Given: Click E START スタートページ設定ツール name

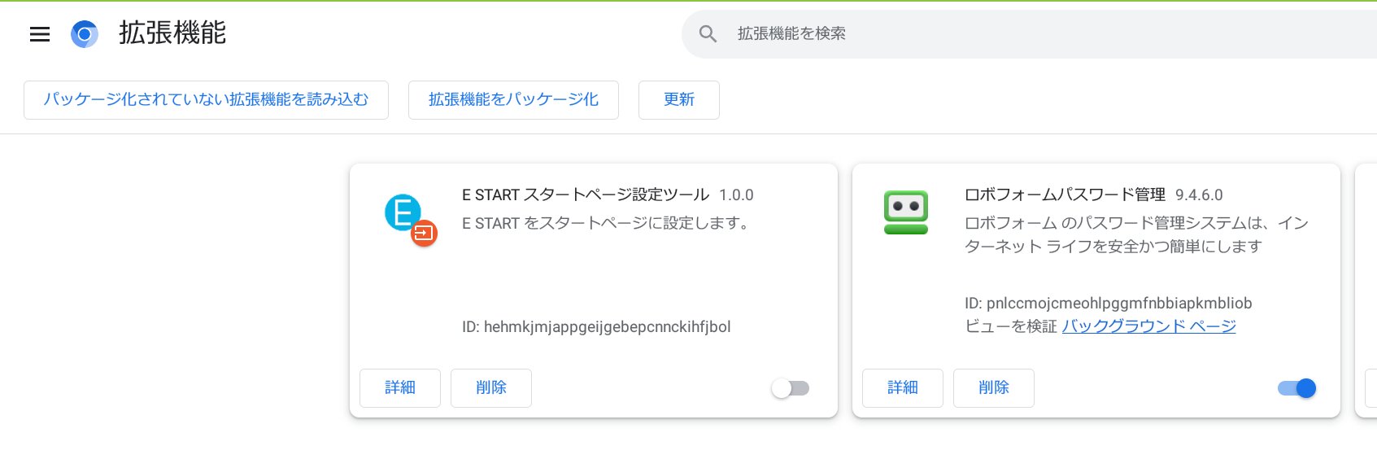Looking at the screenshot, I should pos(586,195).
